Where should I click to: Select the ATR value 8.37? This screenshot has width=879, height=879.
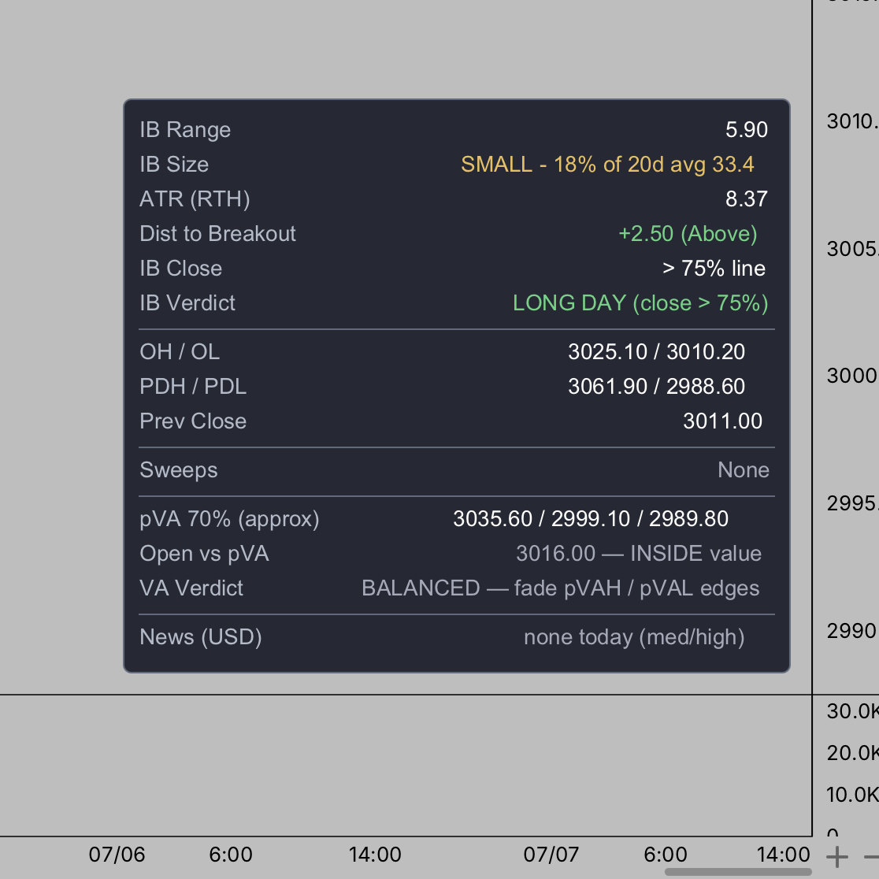746,199
